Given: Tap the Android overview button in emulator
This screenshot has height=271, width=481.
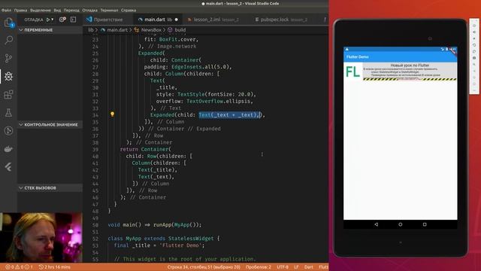Looking at the screenshot, I should [x=425, y=224].
